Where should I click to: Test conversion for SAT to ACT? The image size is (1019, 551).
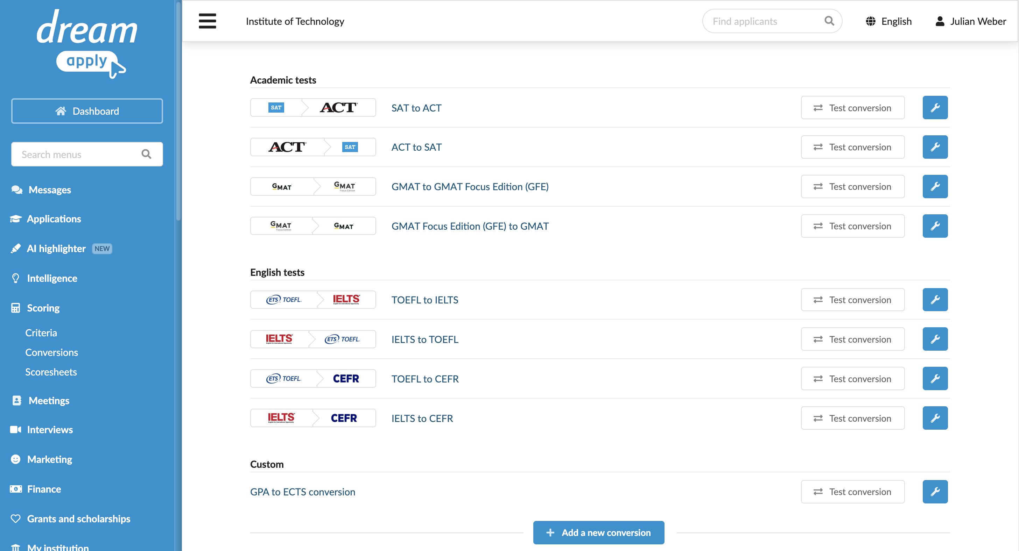point(852,108)
